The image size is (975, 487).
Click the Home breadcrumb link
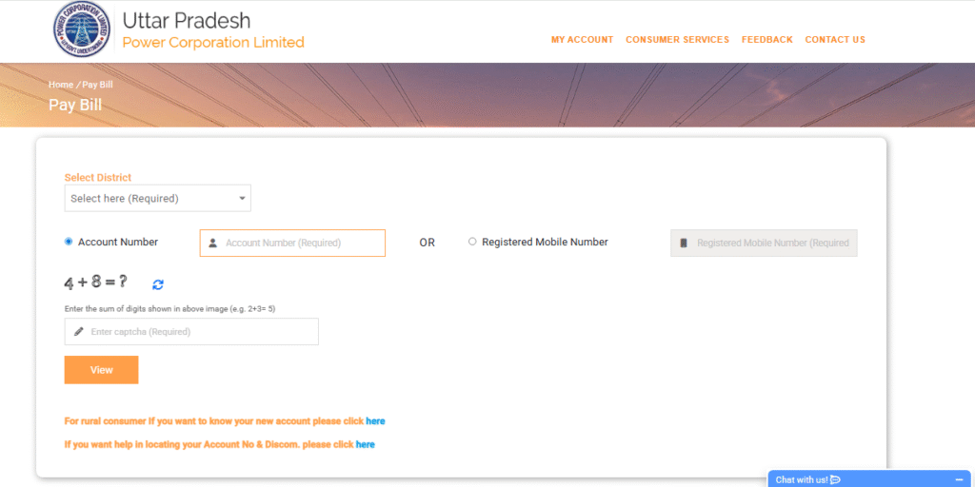[60, 85]
